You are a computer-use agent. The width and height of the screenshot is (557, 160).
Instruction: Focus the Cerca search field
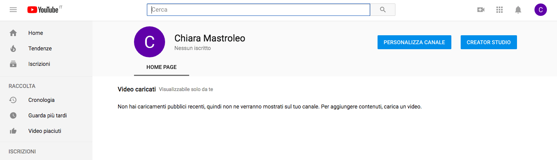click(x=258, y=10)
